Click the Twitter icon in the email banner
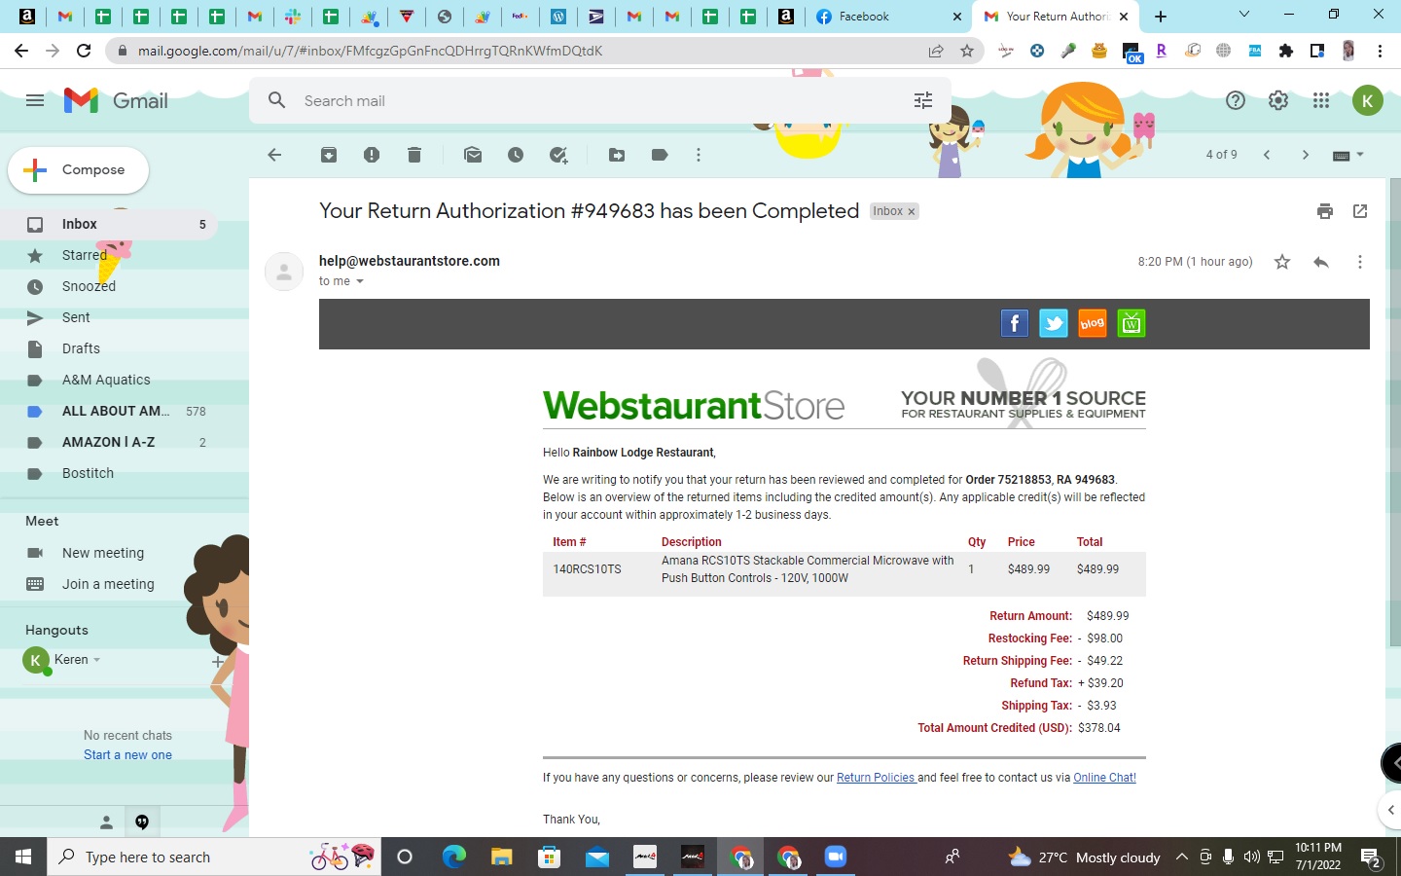 (x=1054, y=323)
